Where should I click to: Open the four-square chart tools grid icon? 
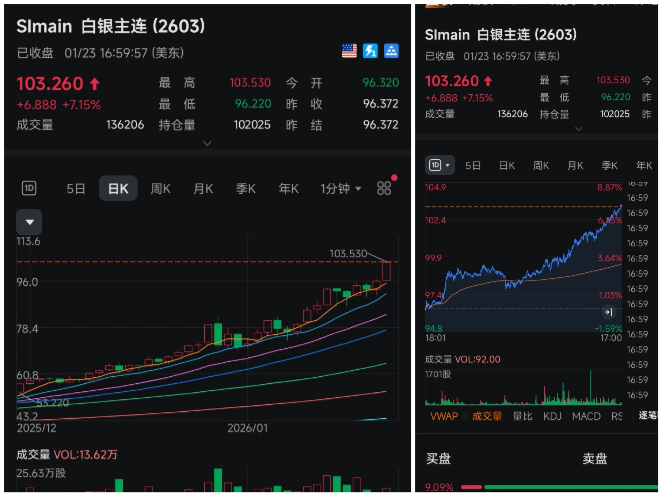[384, 188]
